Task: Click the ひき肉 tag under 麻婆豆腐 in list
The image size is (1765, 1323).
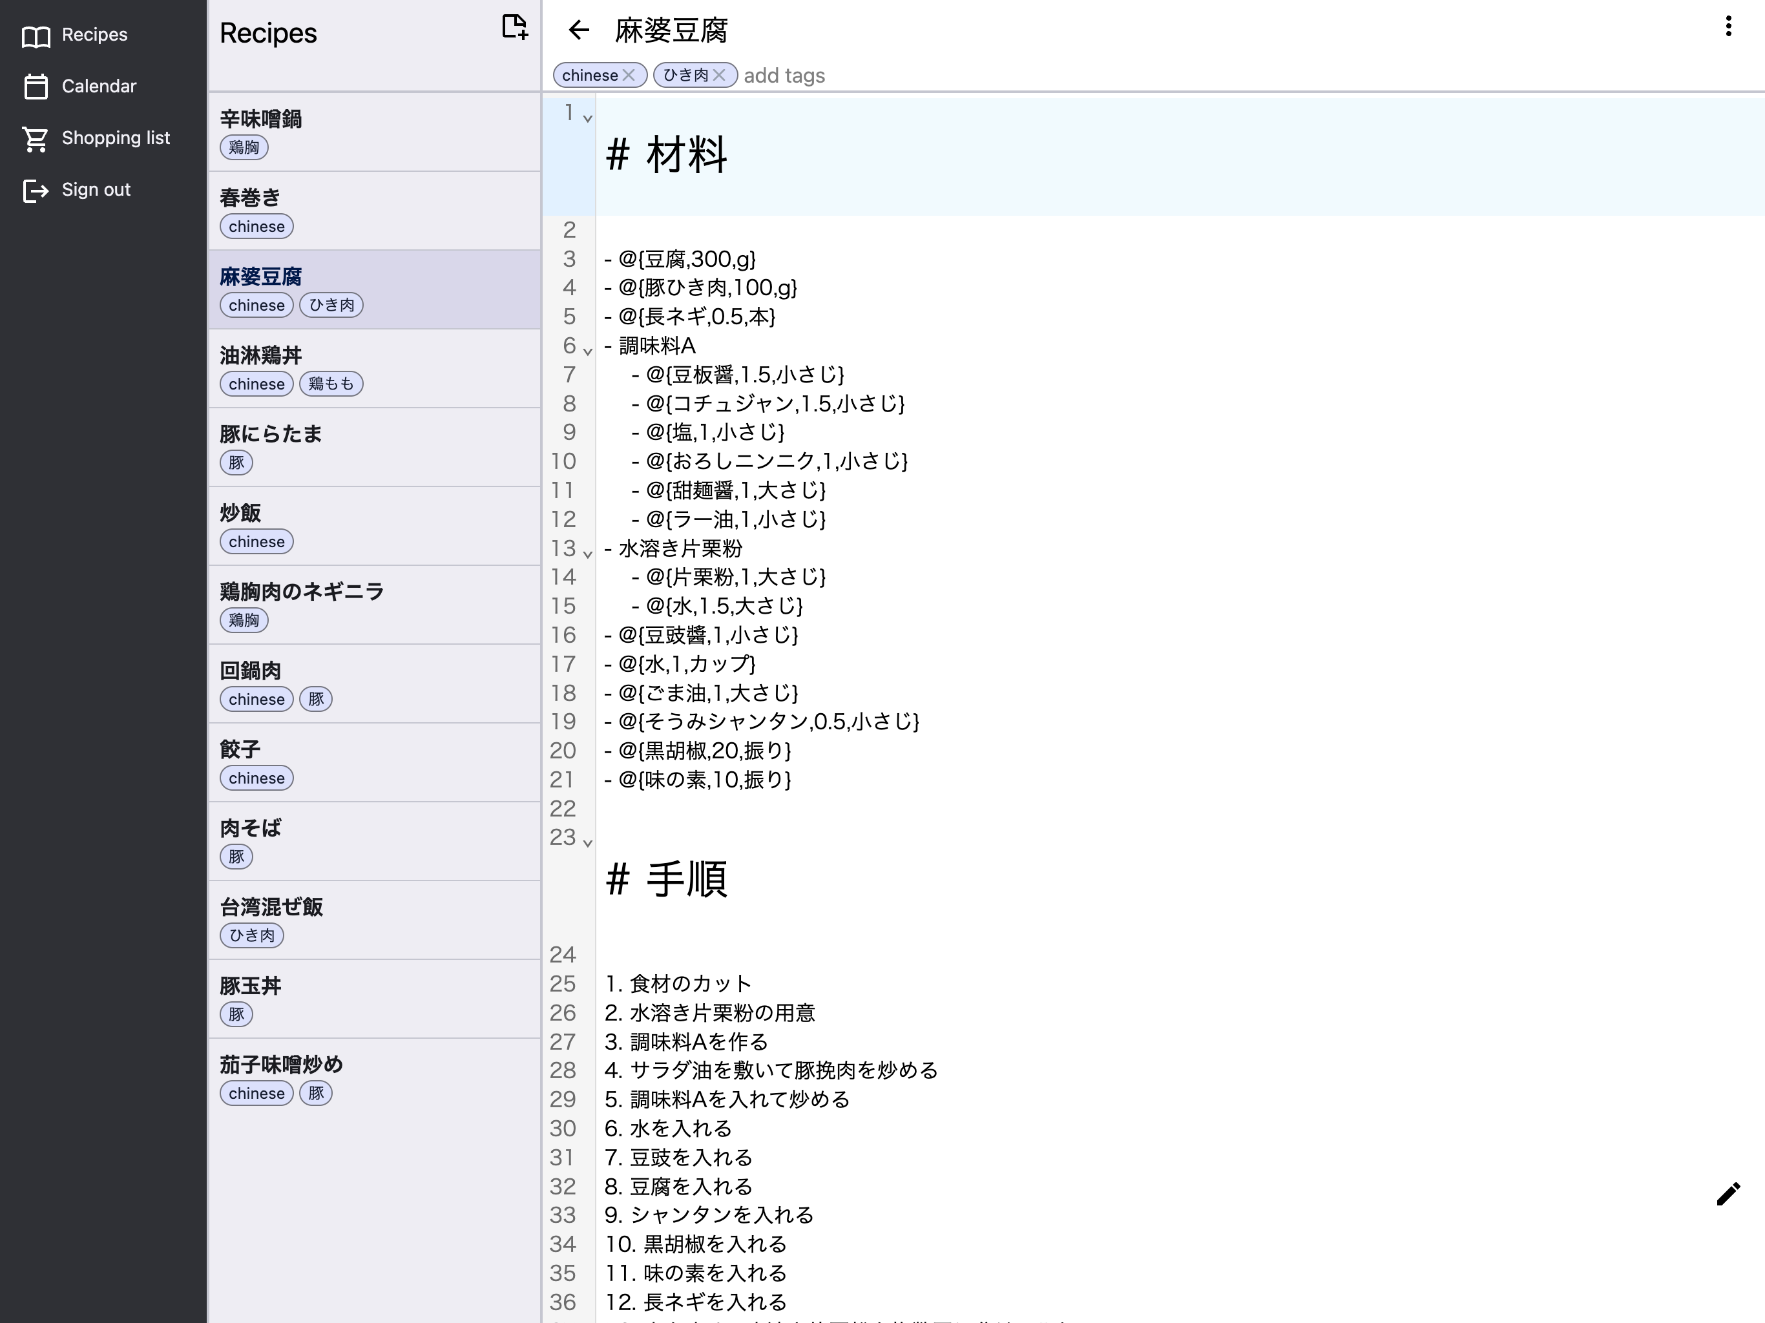Action: click(331, 305)
